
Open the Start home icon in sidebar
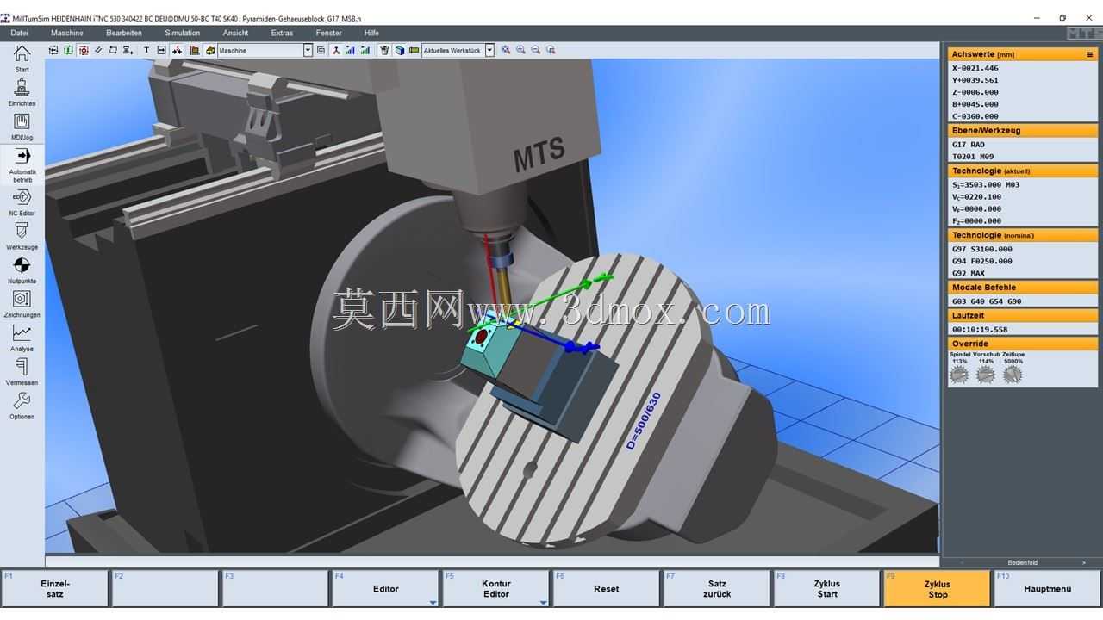pos(22,53)
